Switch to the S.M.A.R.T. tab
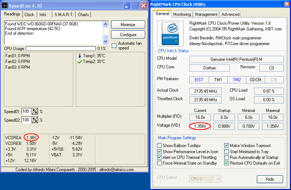The width and height of the screenshot is (291, 190). point(64,15)
